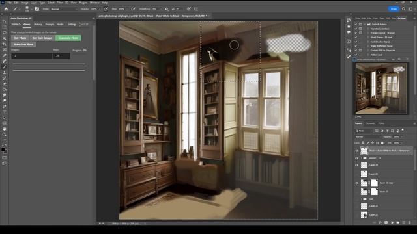
Task: Toggle visibility of Layer 25
Action: [356, 174]
